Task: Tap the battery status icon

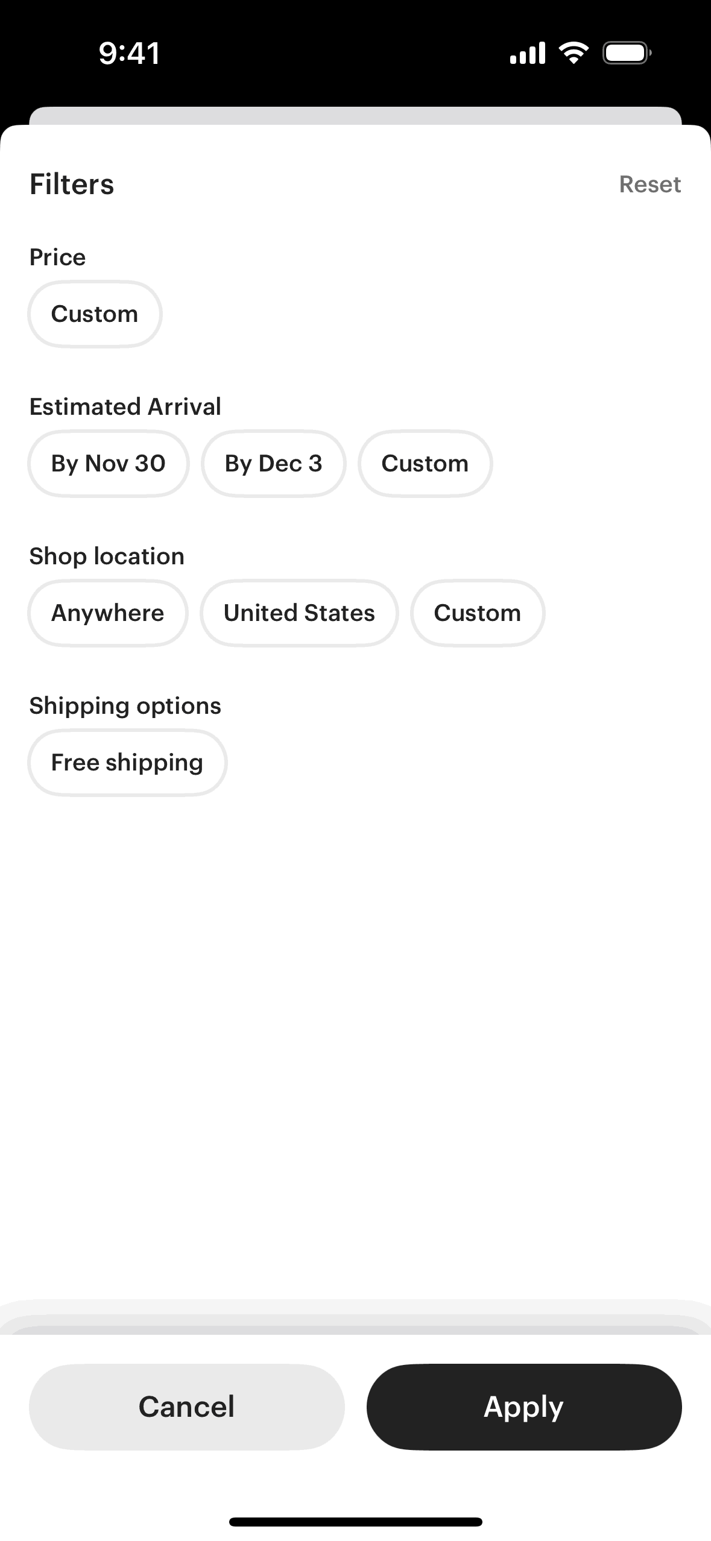Action: coord(627,53)
